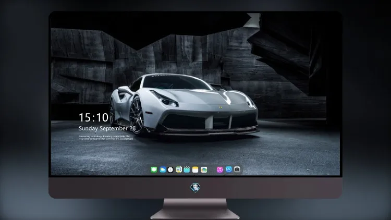The height and width of the screenshot is (220, 391).
Task: Open the teal clapperboard video app
Action: [x=187, y=169]
